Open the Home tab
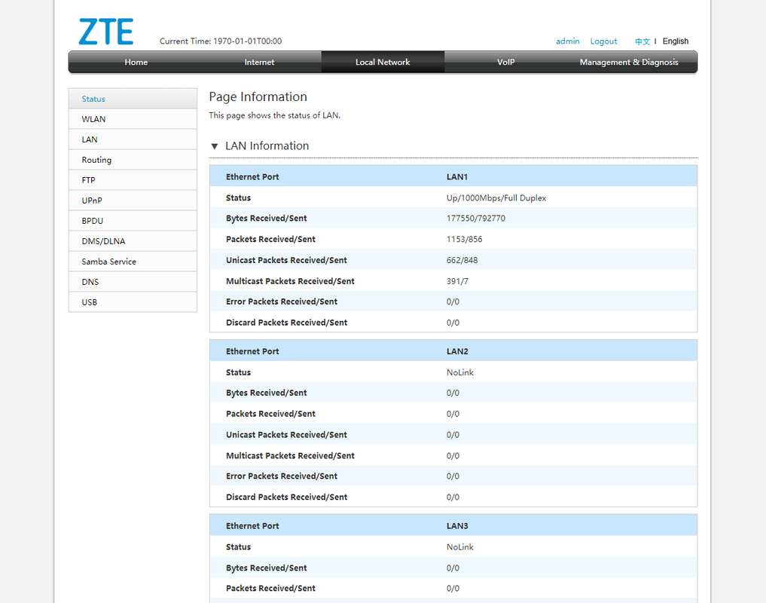766x603 pixels. point(136,62)
